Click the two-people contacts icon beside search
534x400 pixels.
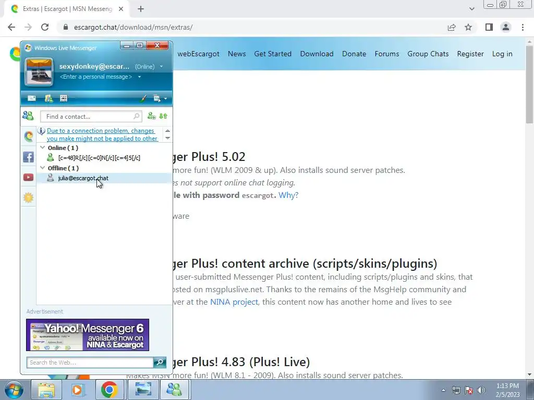[x=28, y=116]
